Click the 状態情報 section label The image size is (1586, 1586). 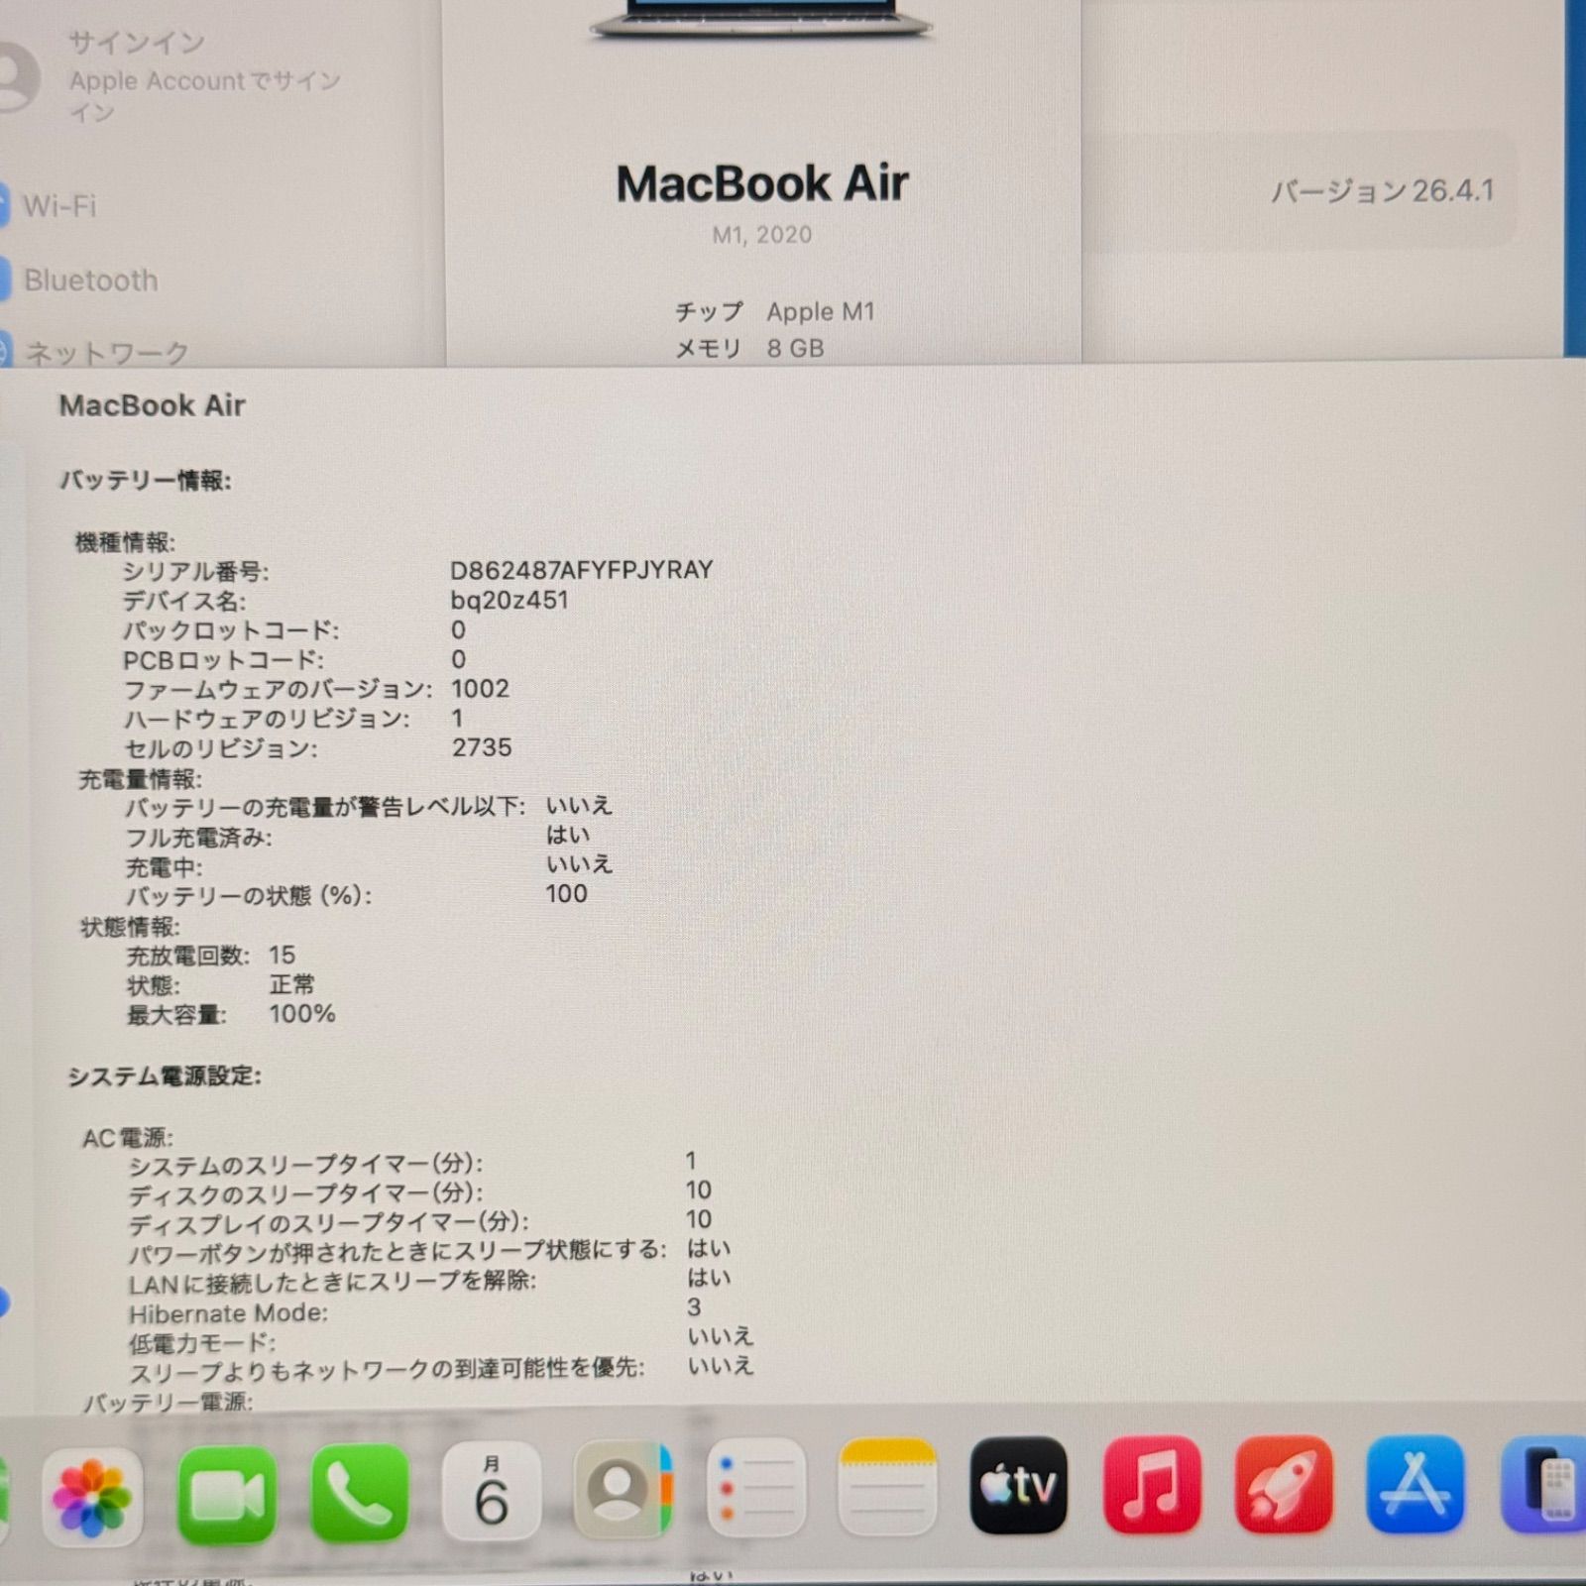coord(130,927)
